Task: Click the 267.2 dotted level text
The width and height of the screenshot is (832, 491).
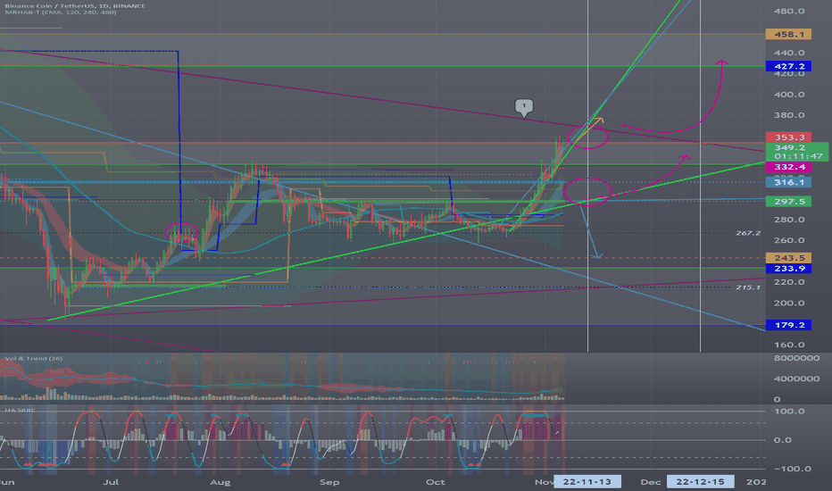Action: (x=747, y=233)
